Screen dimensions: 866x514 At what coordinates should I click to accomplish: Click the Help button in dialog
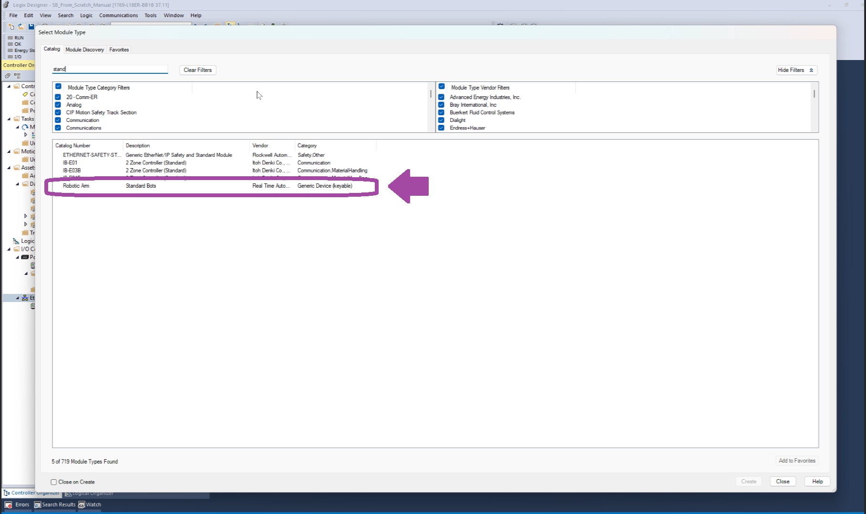point(817,482)
